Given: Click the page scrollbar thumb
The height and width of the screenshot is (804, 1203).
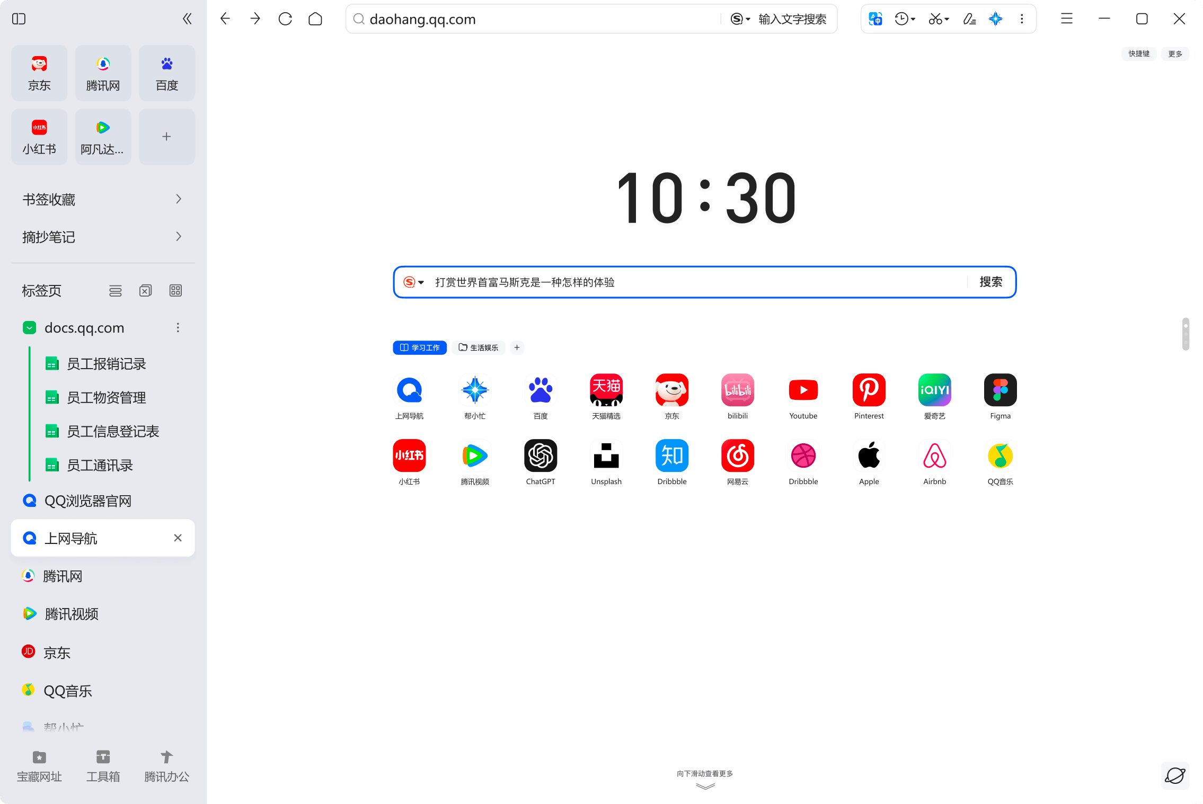Looking at the screenshot, I should [1186, 334].
